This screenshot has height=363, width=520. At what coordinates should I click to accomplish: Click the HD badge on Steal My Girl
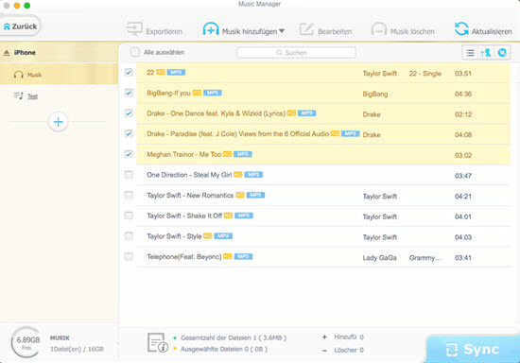click(x=237, y=174)
